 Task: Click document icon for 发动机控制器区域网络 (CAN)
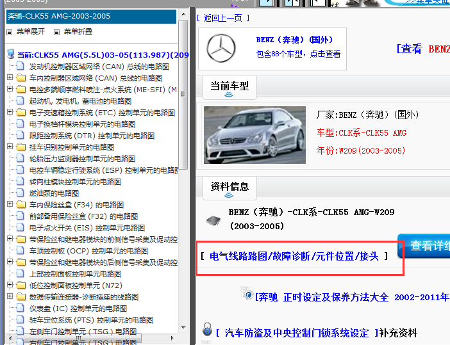point(21,67)
